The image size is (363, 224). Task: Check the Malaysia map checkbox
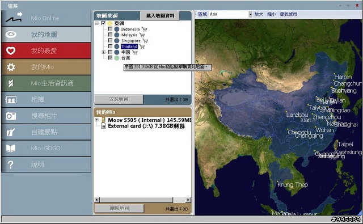(110, 35)
